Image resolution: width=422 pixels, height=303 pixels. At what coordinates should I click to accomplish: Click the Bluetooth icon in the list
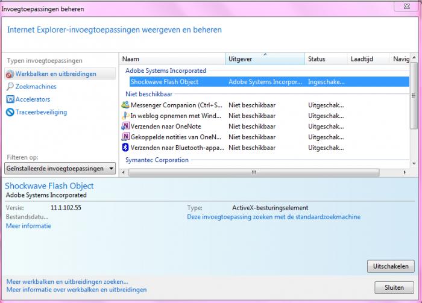tap(125, 148)
